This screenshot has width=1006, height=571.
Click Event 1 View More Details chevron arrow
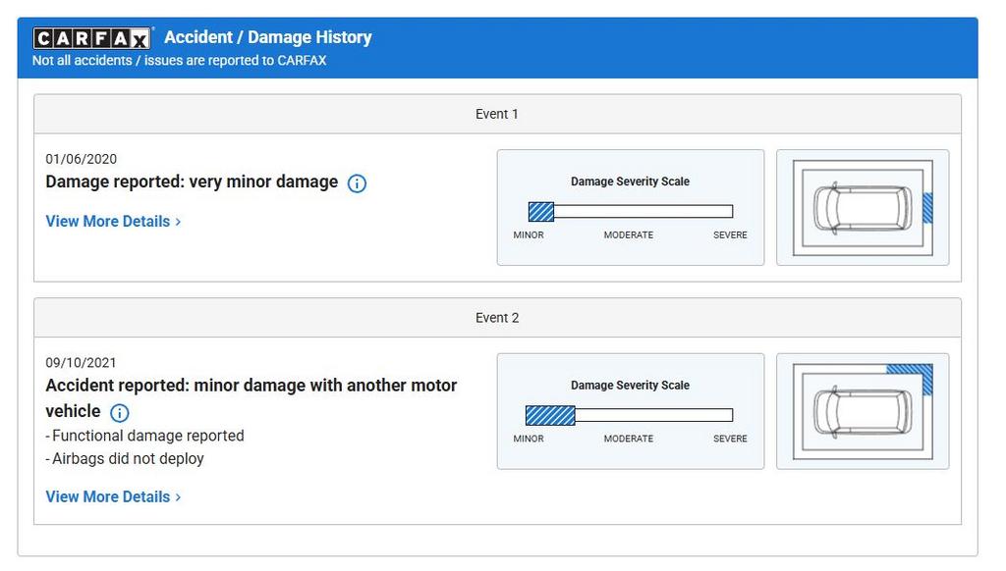point(178,222)
